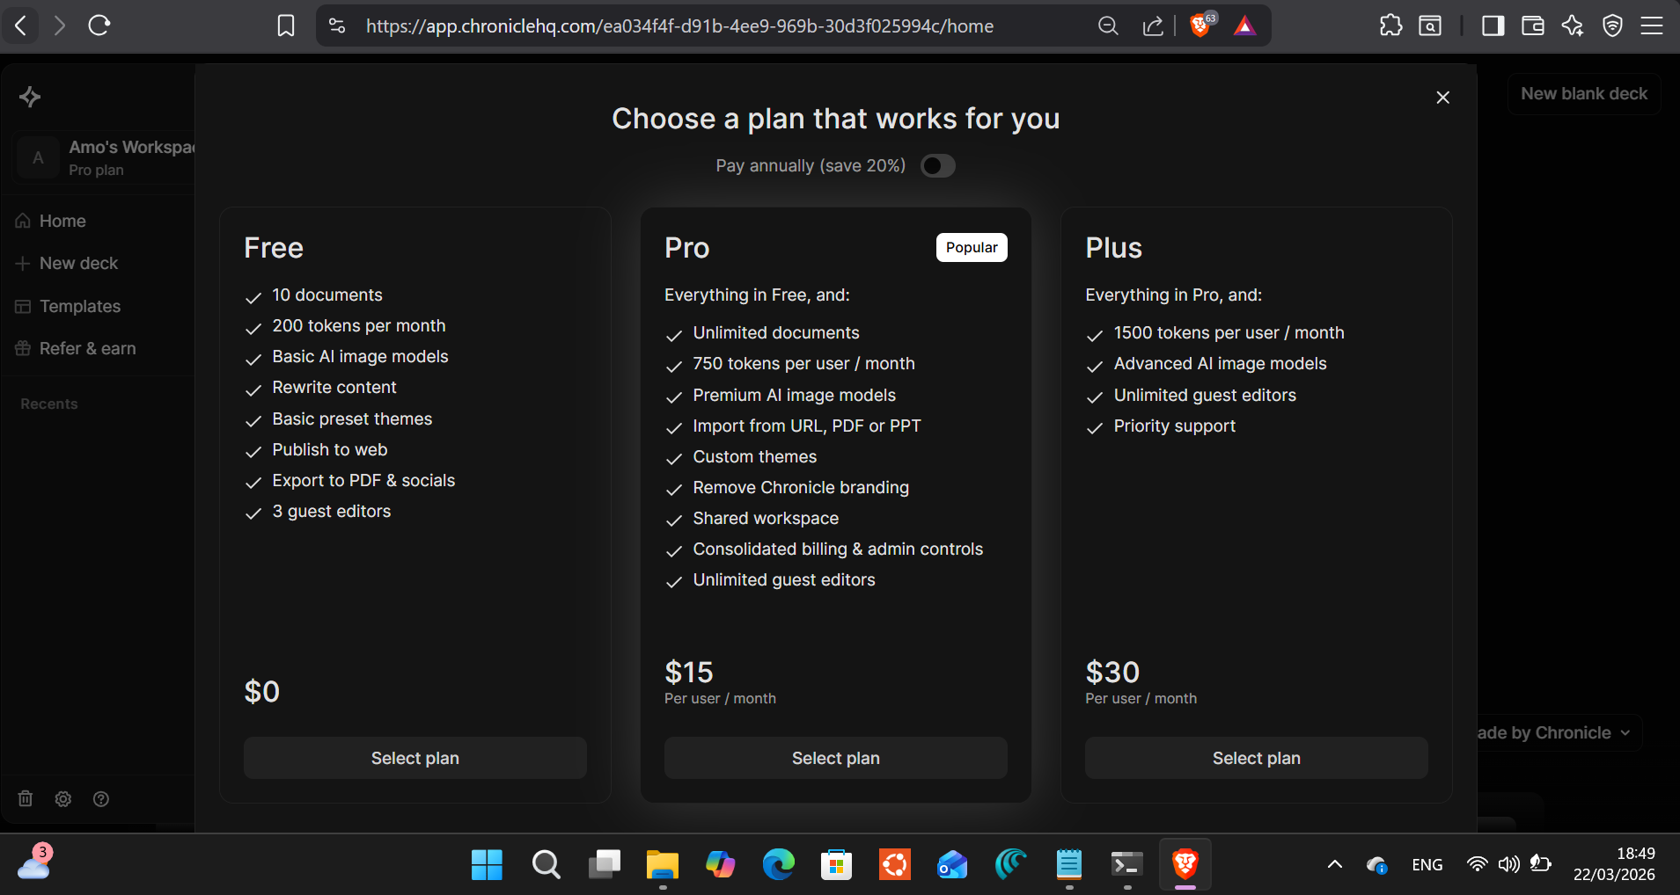Open volume control in tray
The width and height of the screenshot is (1680, 895).
coord(1508,864)
